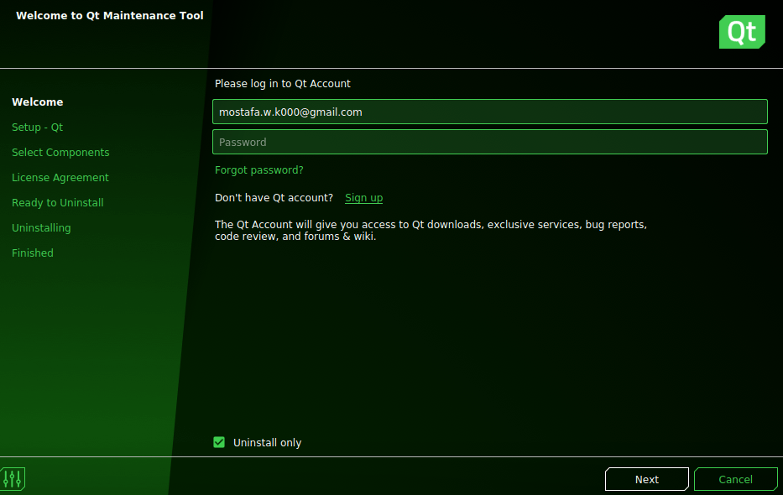
Task: Open the "Sign up" link
Action: pyautogui.click(x=363, y=197)
